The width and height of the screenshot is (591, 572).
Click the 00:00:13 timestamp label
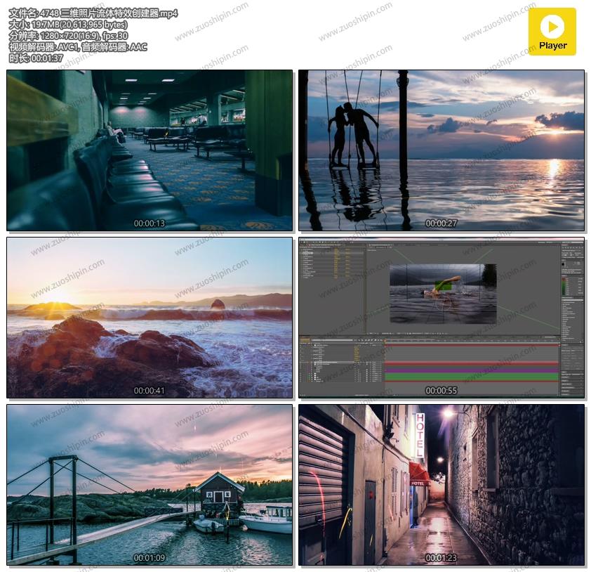[150, 223]
